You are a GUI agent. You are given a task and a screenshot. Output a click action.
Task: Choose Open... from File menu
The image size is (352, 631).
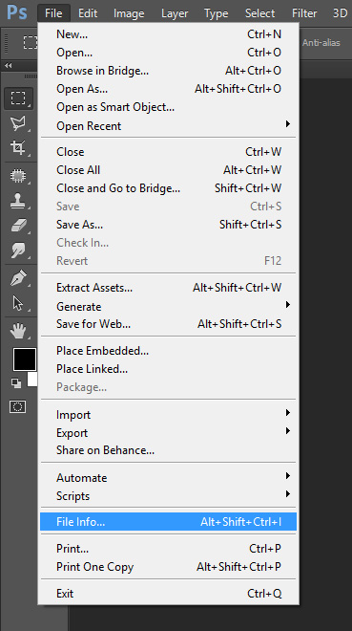[x=169, y=53]
